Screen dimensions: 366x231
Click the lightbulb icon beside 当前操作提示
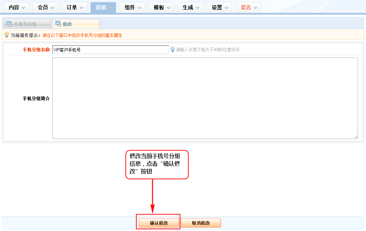click(6, 35)
